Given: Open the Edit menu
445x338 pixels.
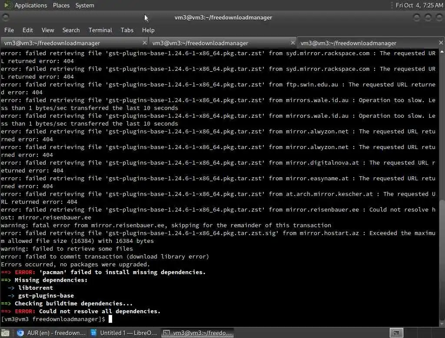Looking at the screenshot, I should click(x=27, y=30).
